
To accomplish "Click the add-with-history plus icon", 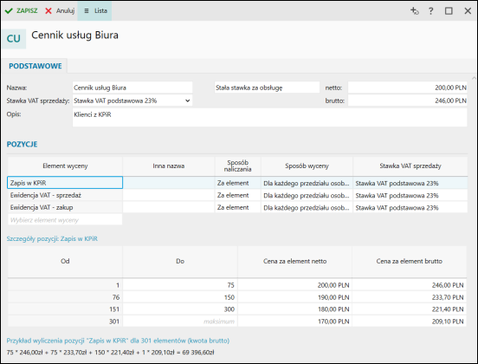I will tap(414, 10).
